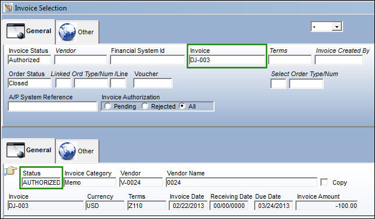Click the Vendor Name label
This screenshot has width=375, height=219.
tap(185, 173)
